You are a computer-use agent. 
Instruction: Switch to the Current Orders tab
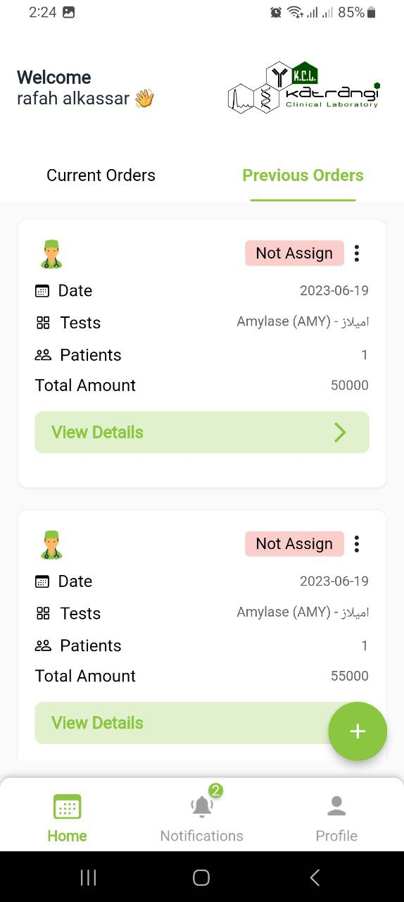coord(101,175)
